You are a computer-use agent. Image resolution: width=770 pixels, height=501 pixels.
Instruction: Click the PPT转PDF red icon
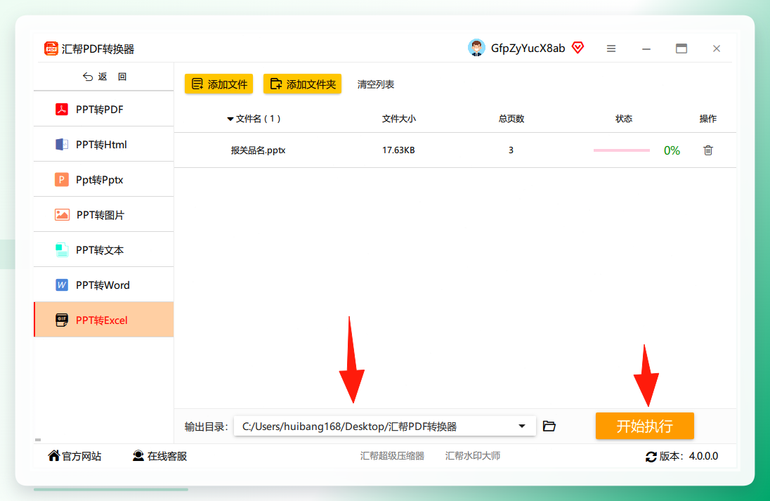pos(61,109)
